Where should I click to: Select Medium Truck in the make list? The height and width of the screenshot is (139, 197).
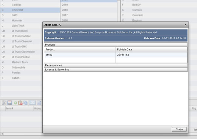click(x=21, y=62)
